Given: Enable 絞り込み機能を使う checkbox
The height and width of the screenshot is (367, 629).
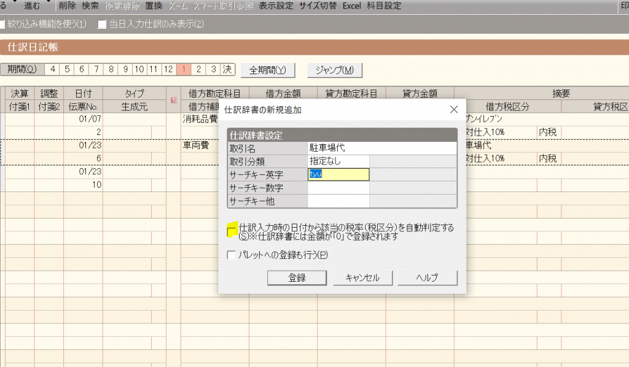Looking at the screenshot, I should pos(2,25).
